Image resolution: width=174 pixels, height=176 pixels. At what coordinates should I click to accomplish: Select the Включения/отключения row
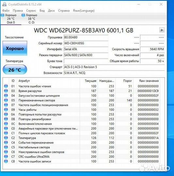pyautogui.click(x=82, y=124)
